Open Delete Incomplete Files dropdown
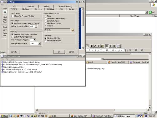The width and height of the screenshot is (157, 118). point(36,26)
